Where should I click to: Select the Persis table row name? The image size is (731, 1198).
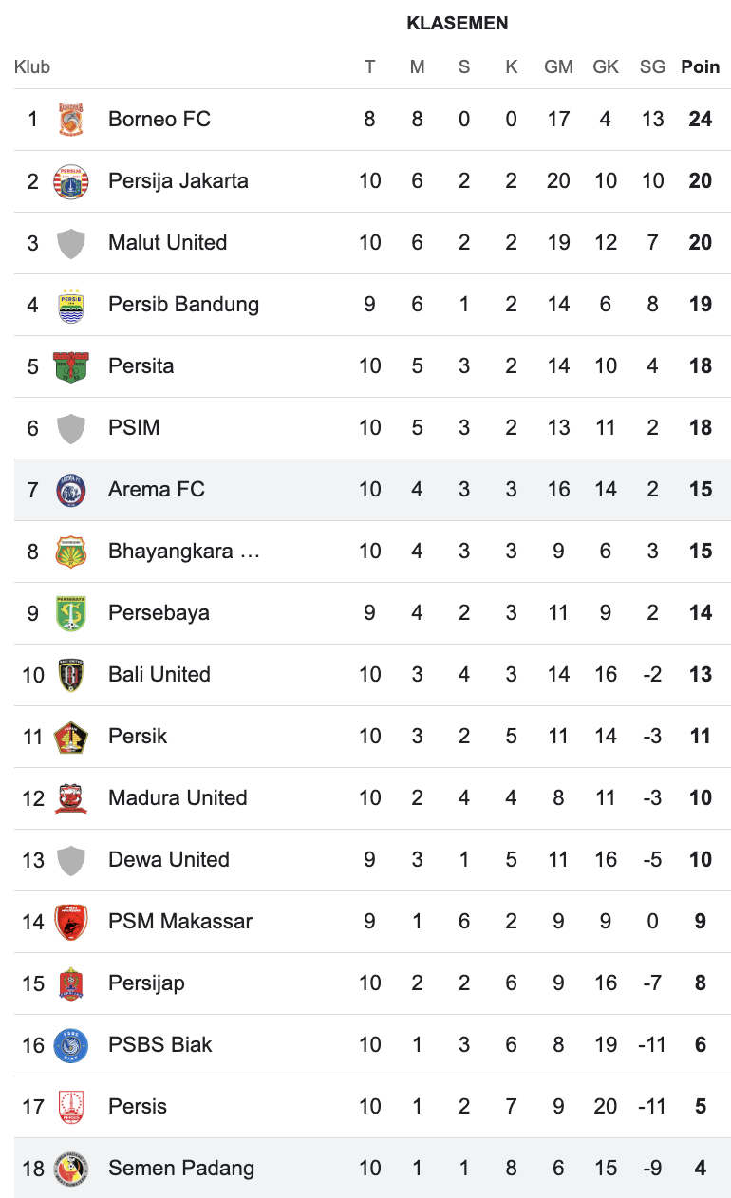pyautogui.click(x=138, y=1107)
